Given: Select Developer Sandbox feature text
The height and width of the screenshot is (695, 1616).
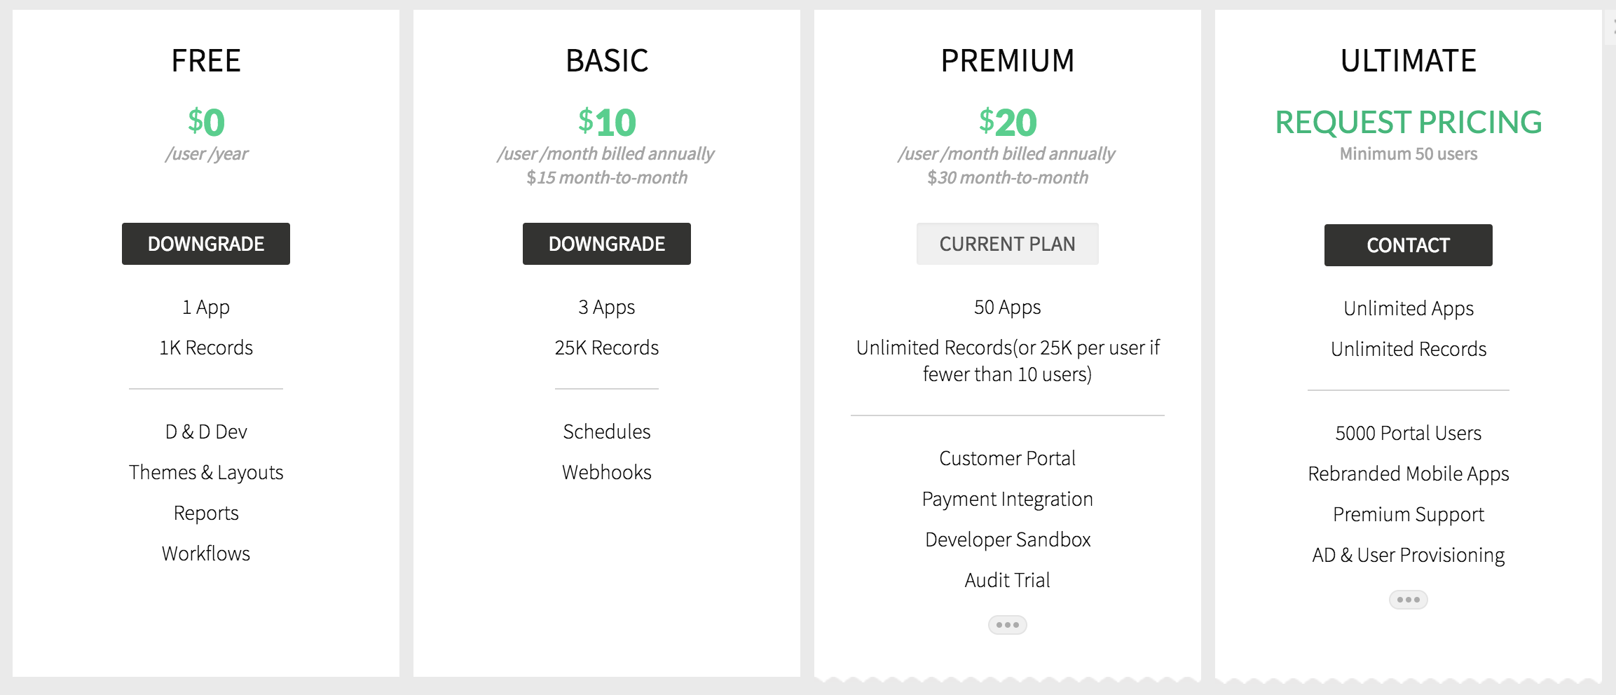Looking at the screenshot, I should 1008,539.
